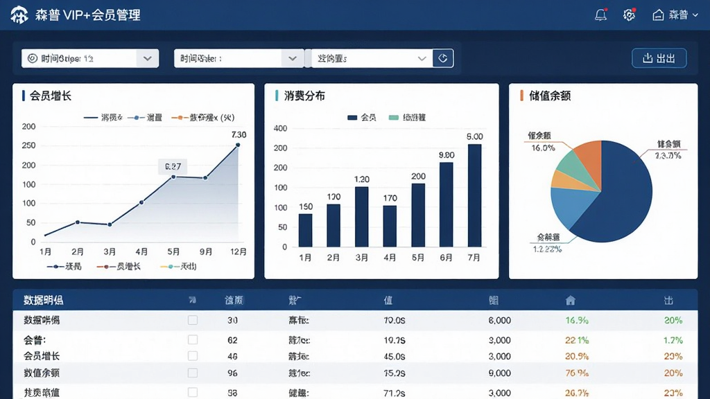Tick the checkbox in the 会员增长 table row
Image resolution: width=710 pixels, height=399 pixels.
tap(193, 356)
